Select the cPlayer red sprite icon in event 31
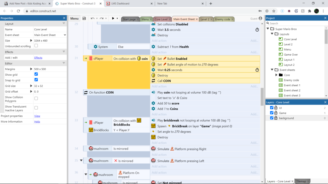 (91, 59)
